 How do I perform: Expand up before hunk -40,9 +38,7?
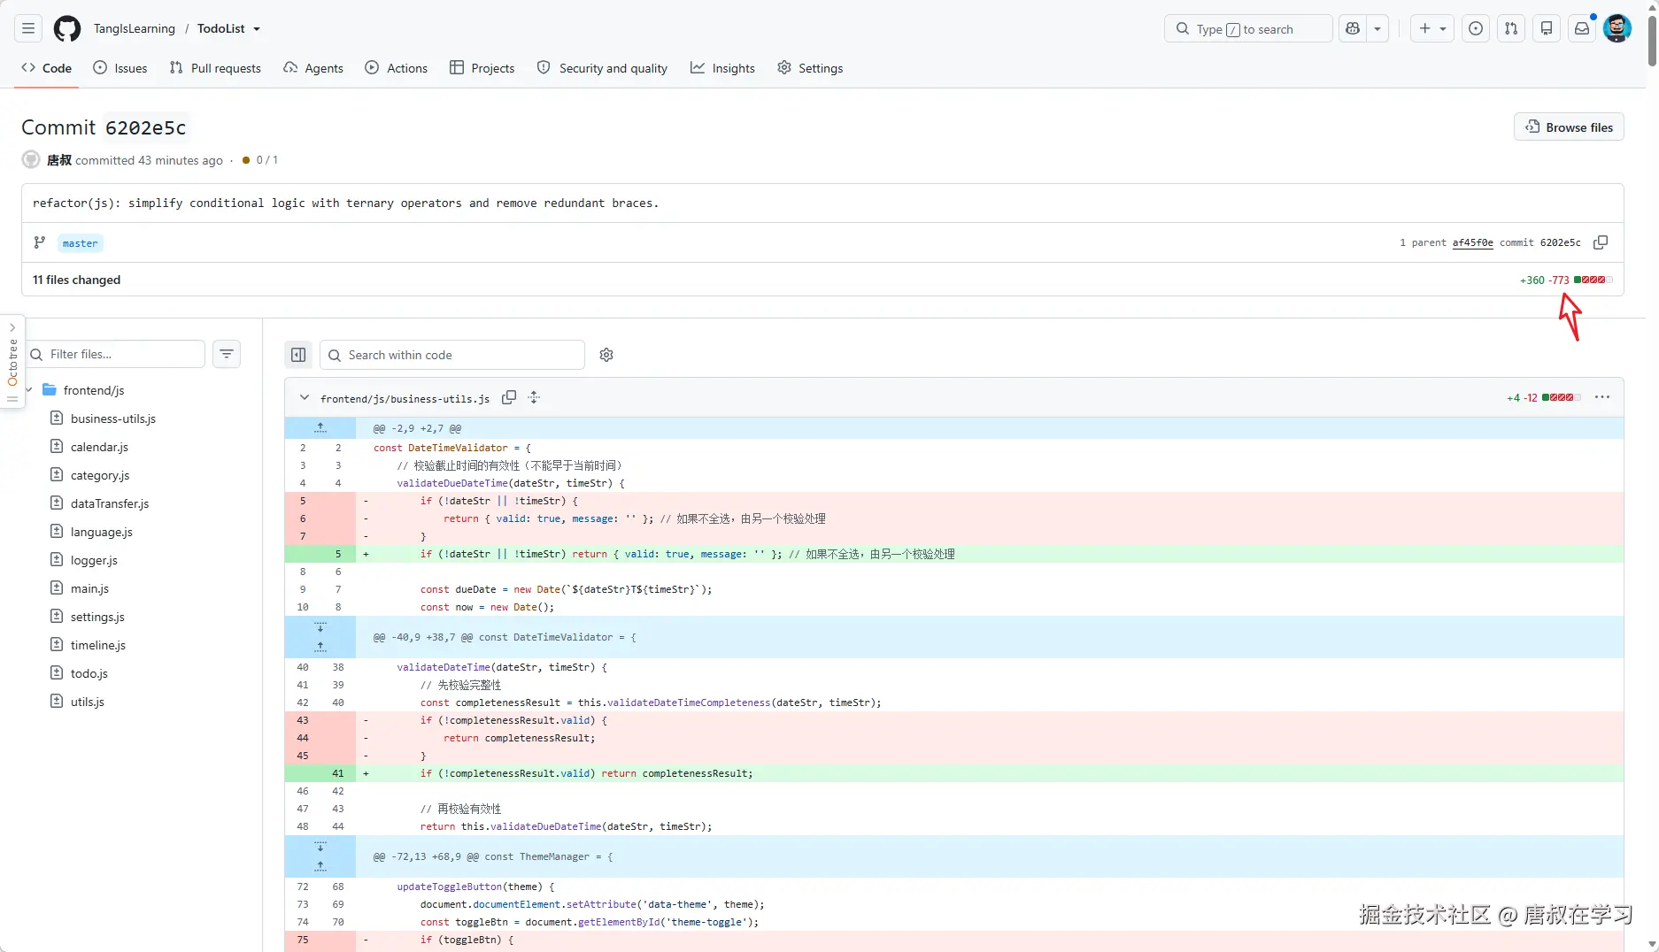pos(320,647)
